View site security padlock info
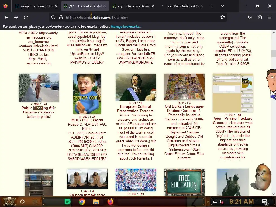This screenshot has height=207, width=276. pos(61,18)
